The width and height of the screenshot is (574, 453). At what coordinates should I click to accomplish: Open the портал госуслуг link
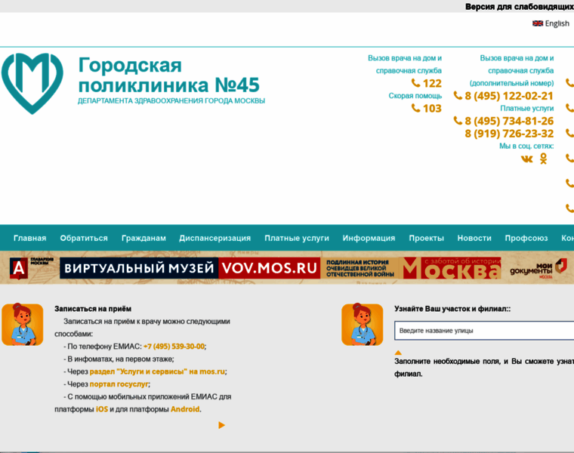pyautogui.click(x=119, y=384)
